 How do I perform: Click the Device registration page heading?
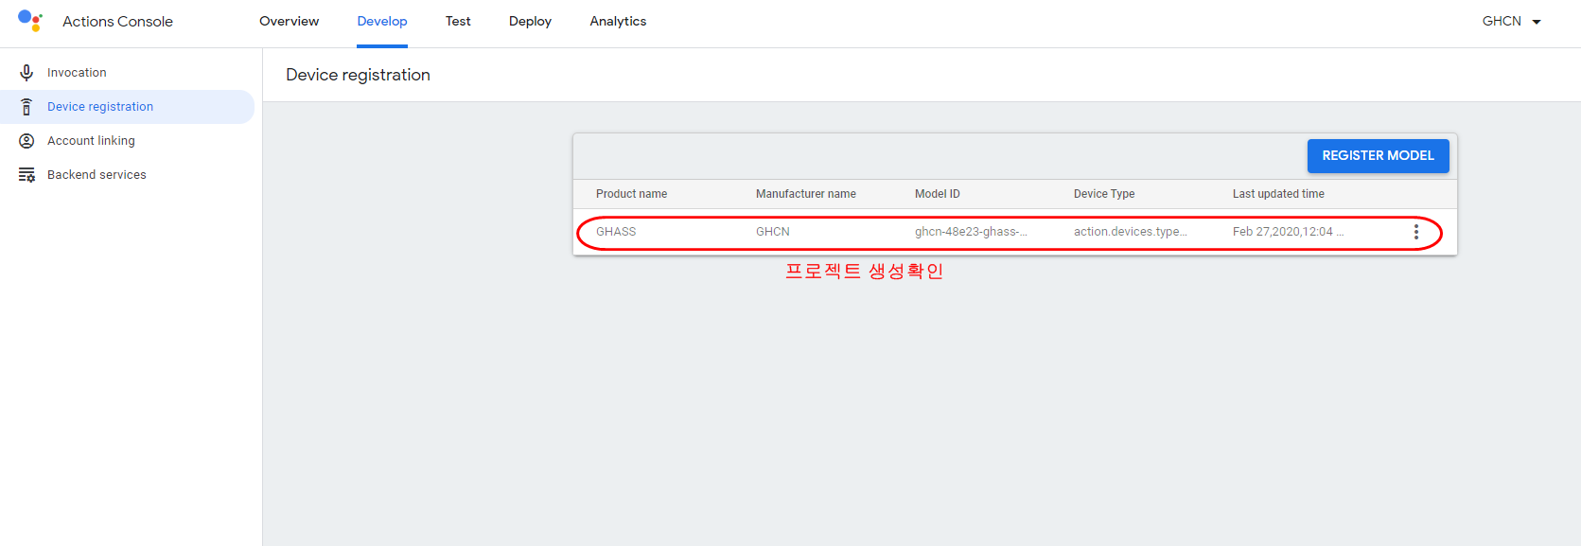[x=358, y=75]
